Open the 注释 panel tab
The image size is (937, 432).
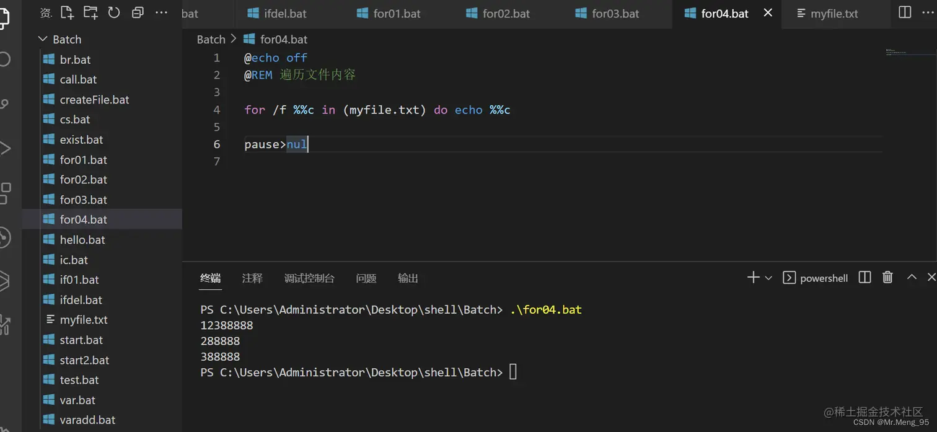click(252, 278)
